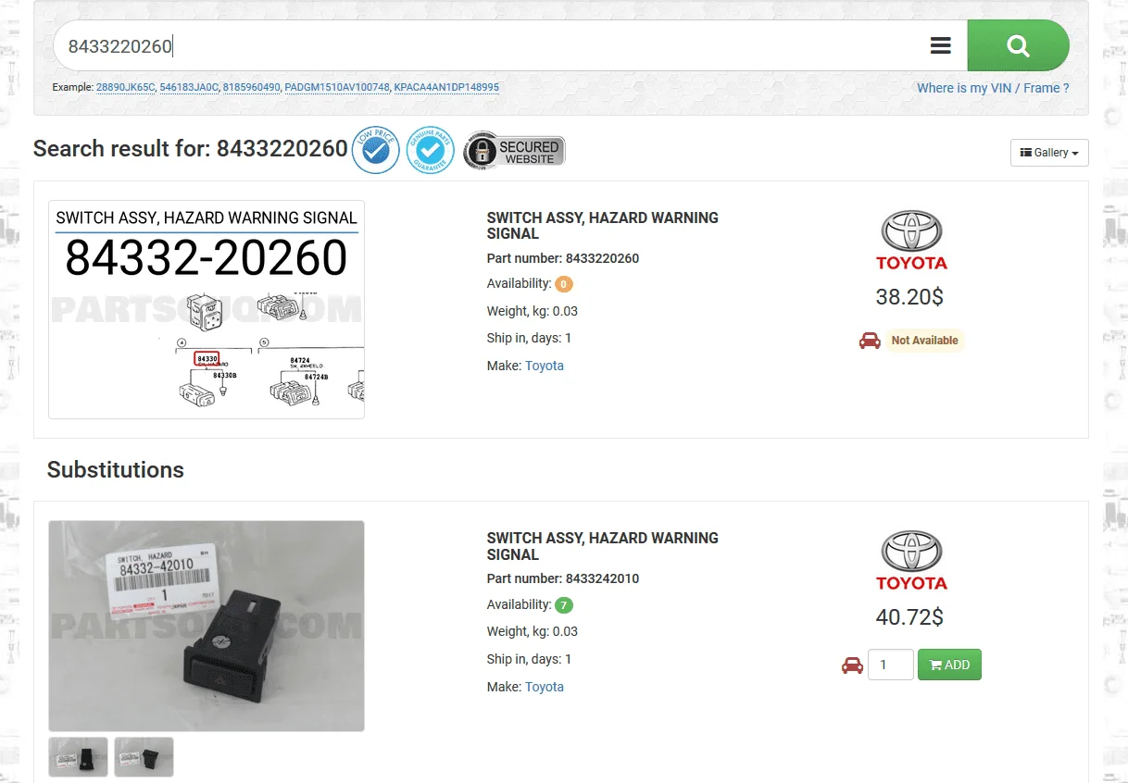Open the 84332-20260 diagram image
The image size is (1128, 783).
tap(207, 309)
